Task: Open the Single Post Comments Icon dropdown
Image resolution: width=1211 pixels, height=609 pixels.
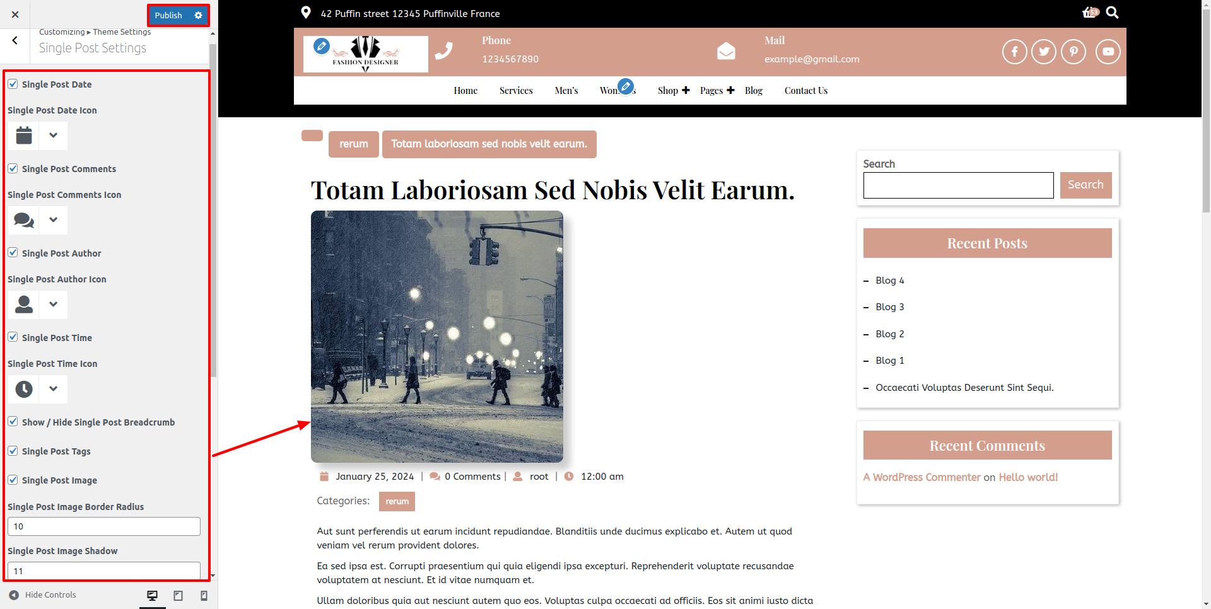Action: pos(54,220)
